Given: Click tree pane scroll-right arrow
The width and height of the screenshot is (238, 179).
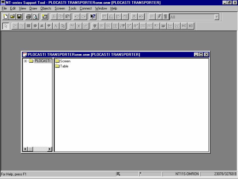Looking at the screenshot, I should [49, 149].
